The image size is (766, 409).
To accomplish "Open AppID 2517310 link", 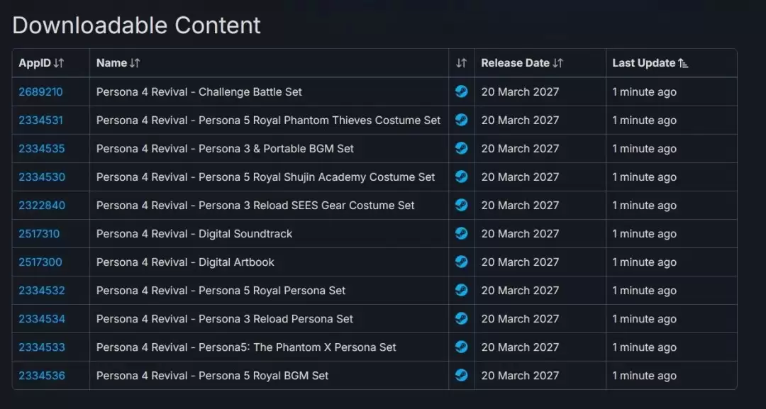I will pos(39,234).
